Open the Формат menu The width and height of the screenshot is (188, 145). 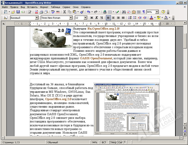[44, 6]
